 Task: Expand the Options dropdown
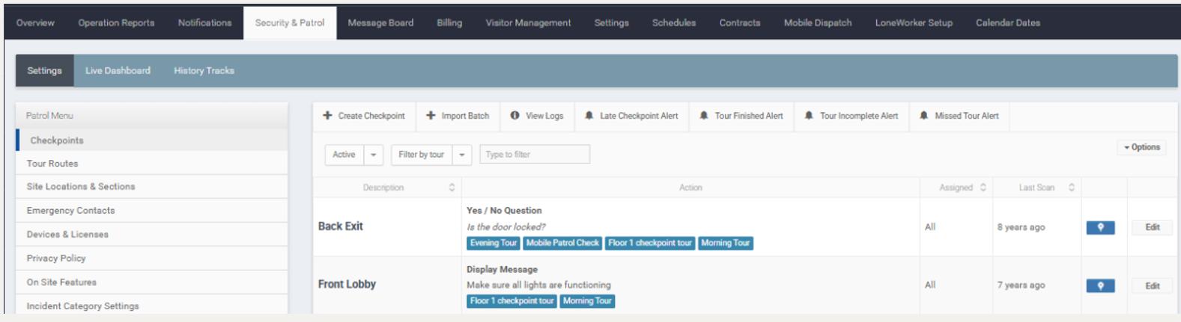(1141, 147)
